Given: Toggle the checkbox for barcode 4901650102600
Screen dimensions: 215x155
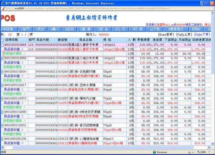Looking at the screenshot, I should [x=3, y=71].
